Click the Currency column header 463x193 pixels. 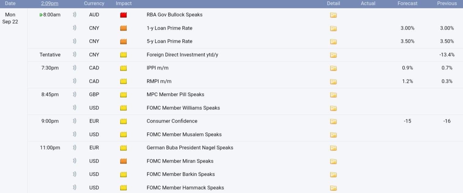tap(94, 4)
